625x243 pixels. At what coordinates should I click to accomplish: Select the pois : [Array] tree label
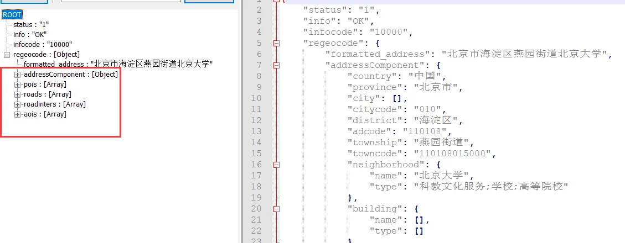coord(45,84)
